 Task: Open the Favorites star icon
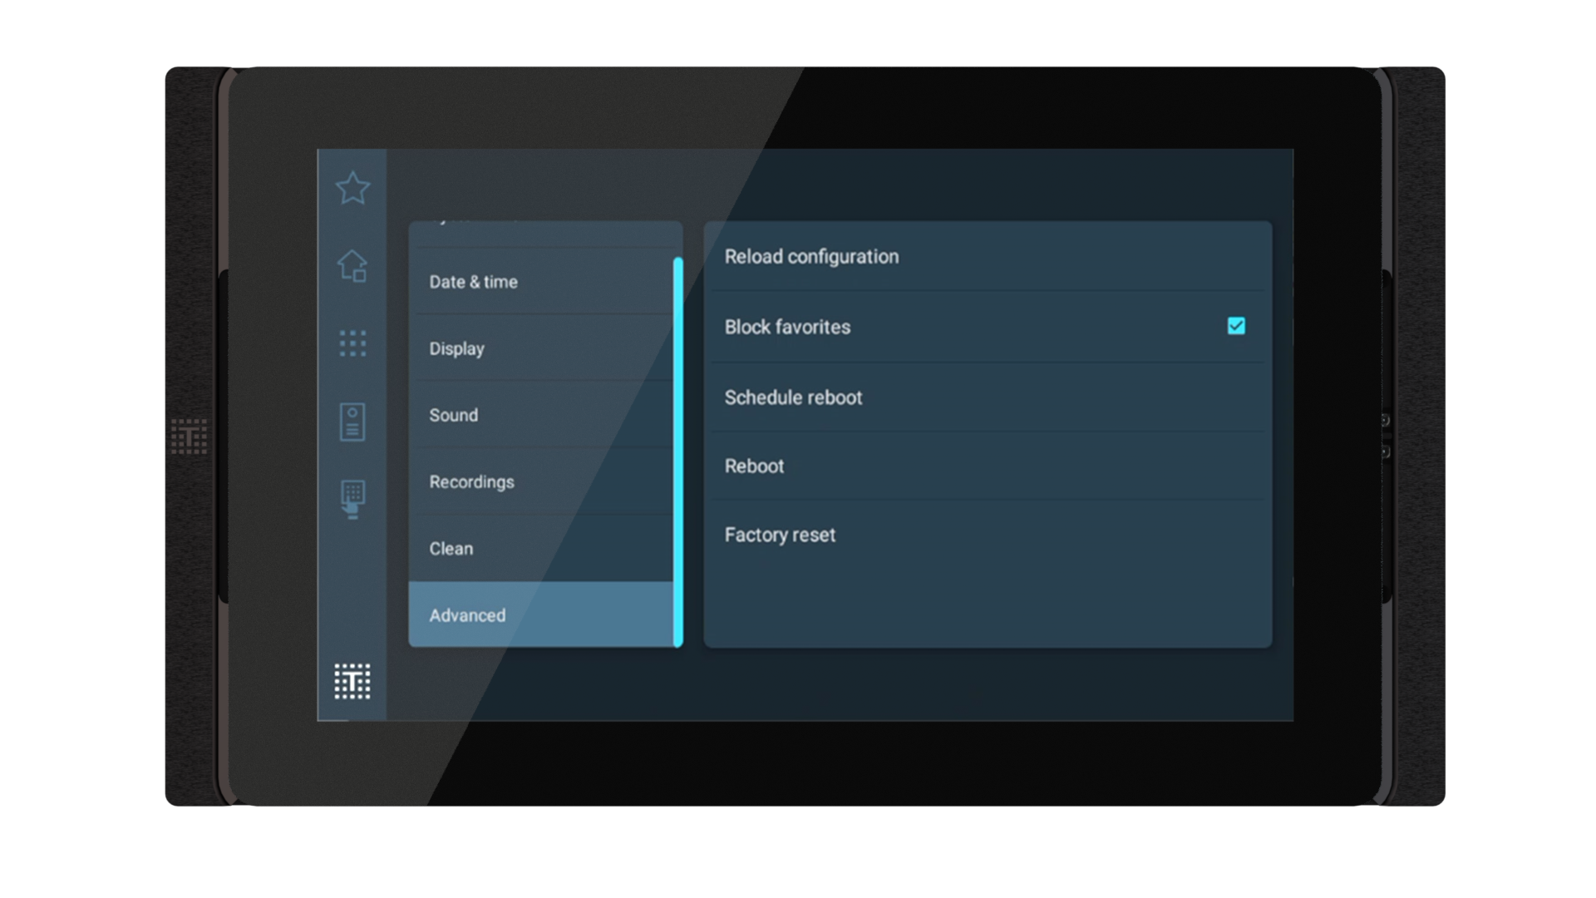click(352, 188)
